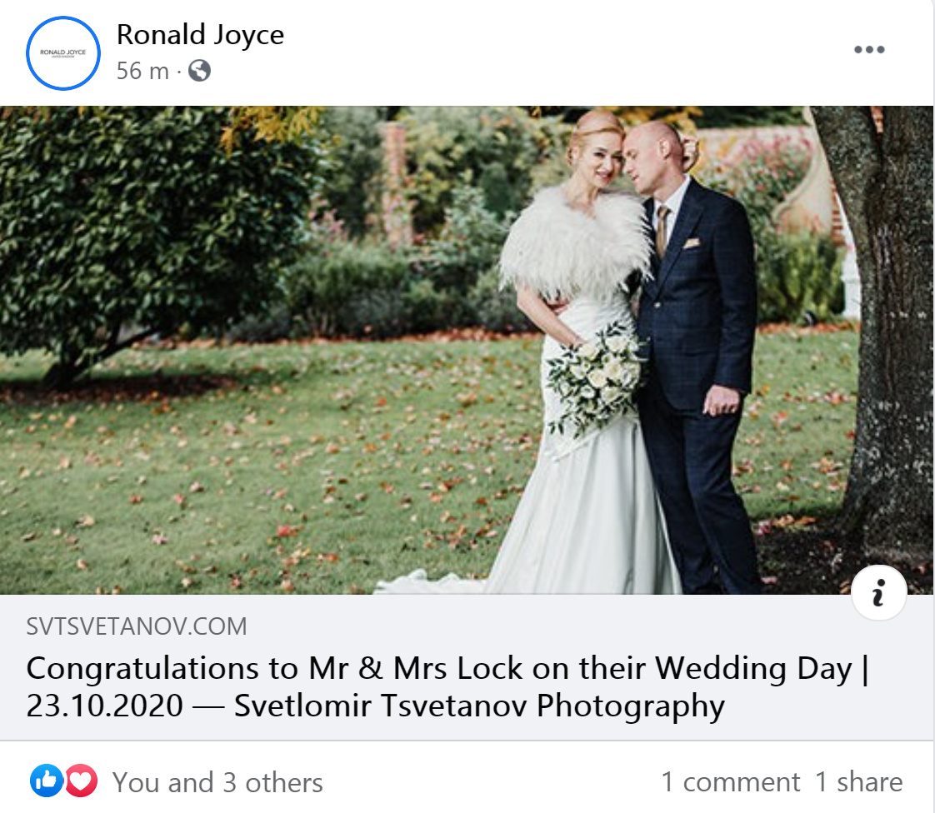Show the 1 comment thread
This screenshot has width=935, height=813.
click(731, 781)
